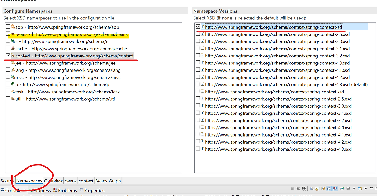Switch to the Beans Graph editor tab
Viewport: 377px width, 196px height.
point(108,181)
